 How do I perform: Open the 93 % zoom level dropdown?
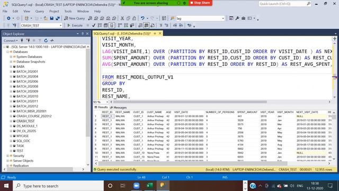click(x=107, y=102)
